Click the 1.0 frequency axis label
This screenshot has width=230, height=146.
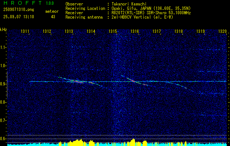click(3, 66)
